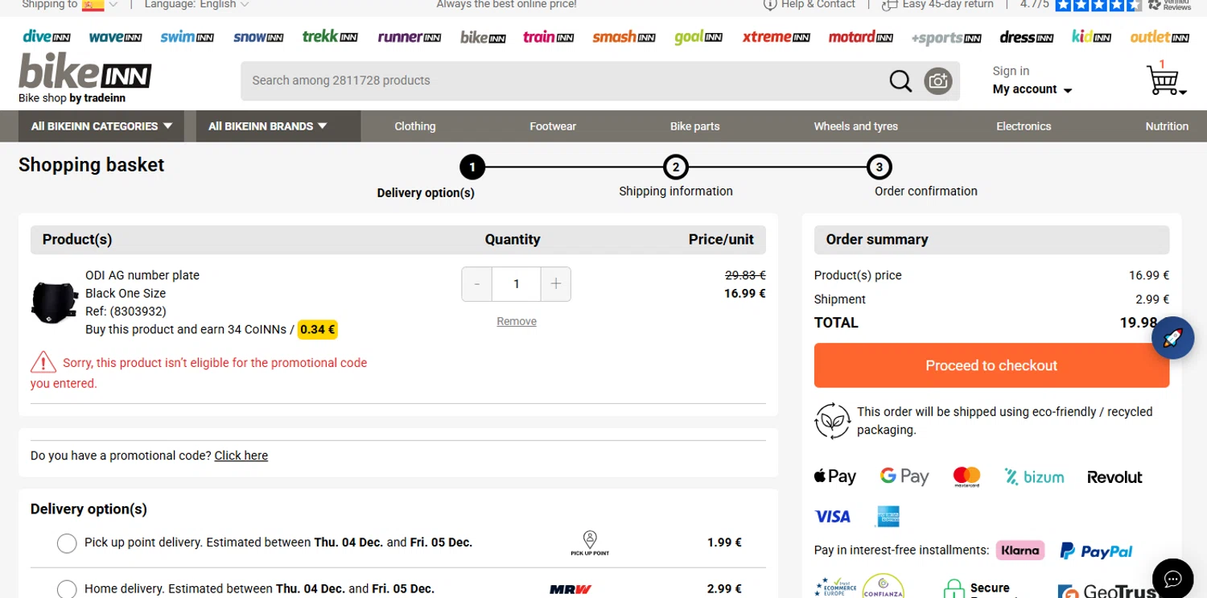
Task: Open camera image search
Action: pos(937,80)
